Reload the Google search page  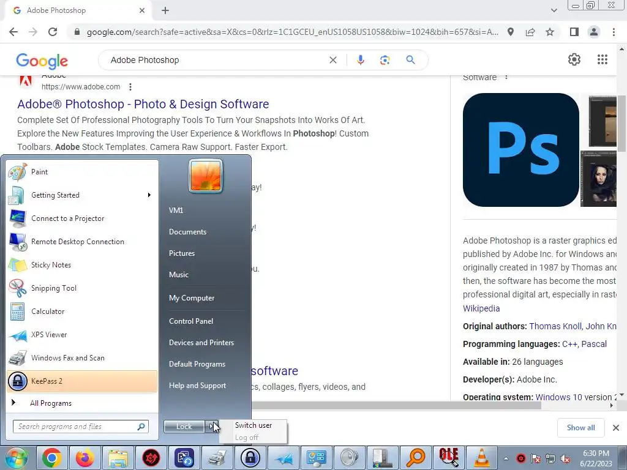point(53,32)
